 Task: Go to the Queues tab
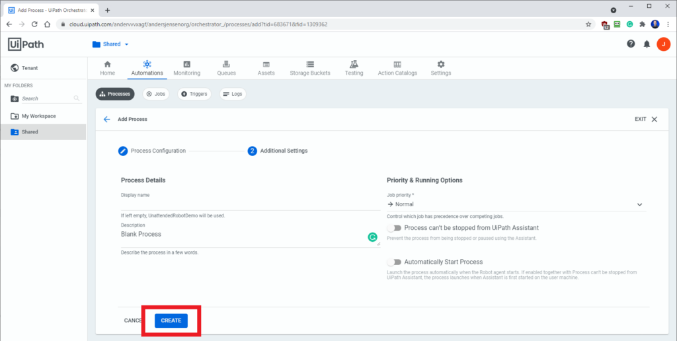(226, 68)
